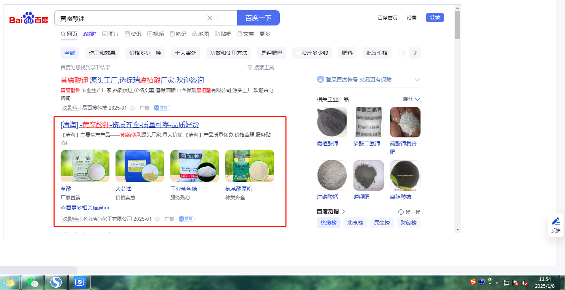The image size is (565, 290).
Task: Clear the search box with the X icon
Action: tap(210, 18)
